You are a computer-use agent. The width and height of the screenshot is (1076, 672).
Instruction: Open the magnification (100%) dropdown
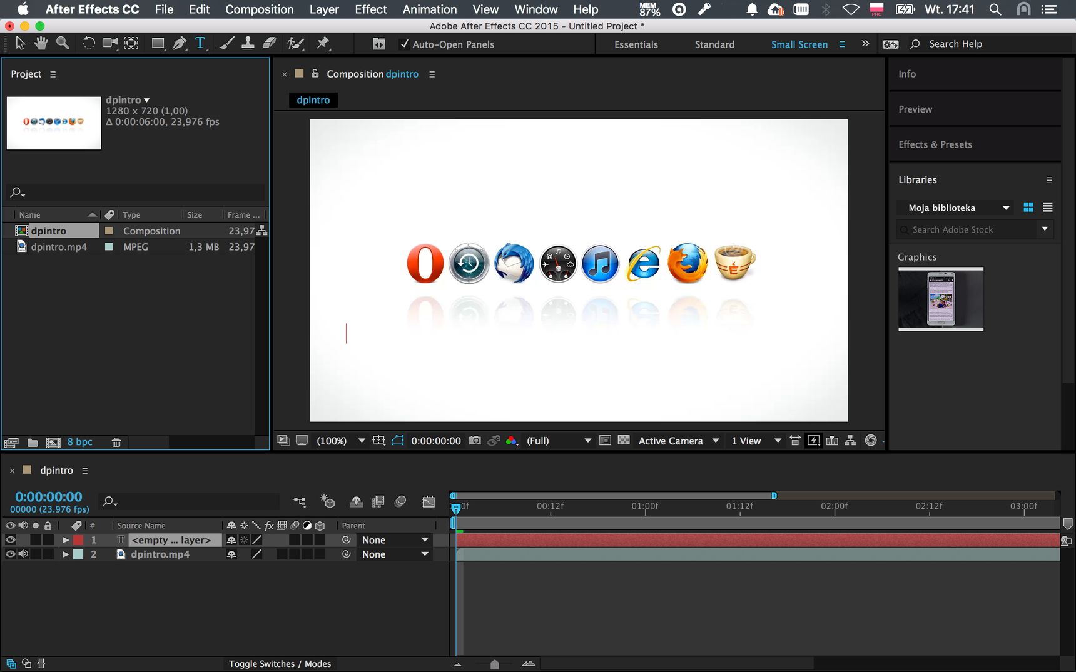[340, 441]
